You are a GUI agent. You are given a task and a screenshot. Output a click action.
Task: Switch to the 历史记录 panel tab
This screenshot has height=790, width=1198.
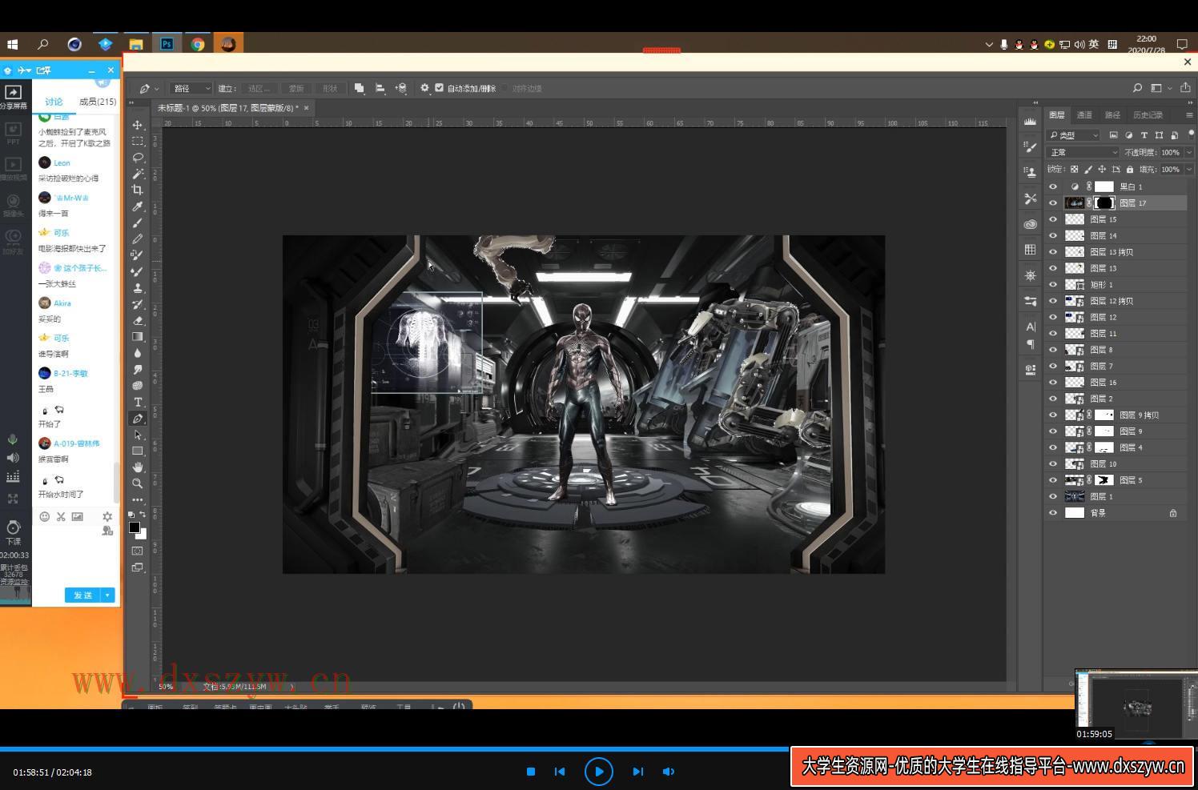click(x=1148, y=115)
